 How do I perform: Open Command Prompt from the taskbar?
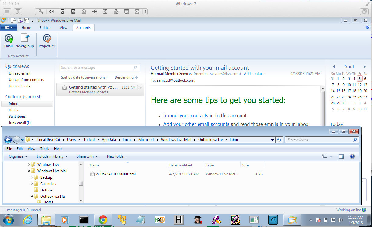click(84, 220)
